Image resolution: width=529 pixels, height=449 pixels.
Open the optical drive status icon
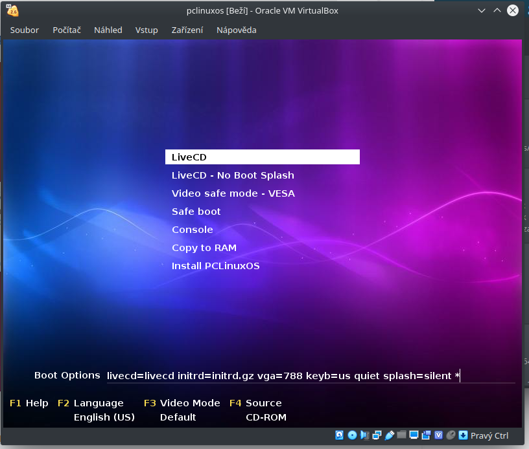(x=351, y=435)
